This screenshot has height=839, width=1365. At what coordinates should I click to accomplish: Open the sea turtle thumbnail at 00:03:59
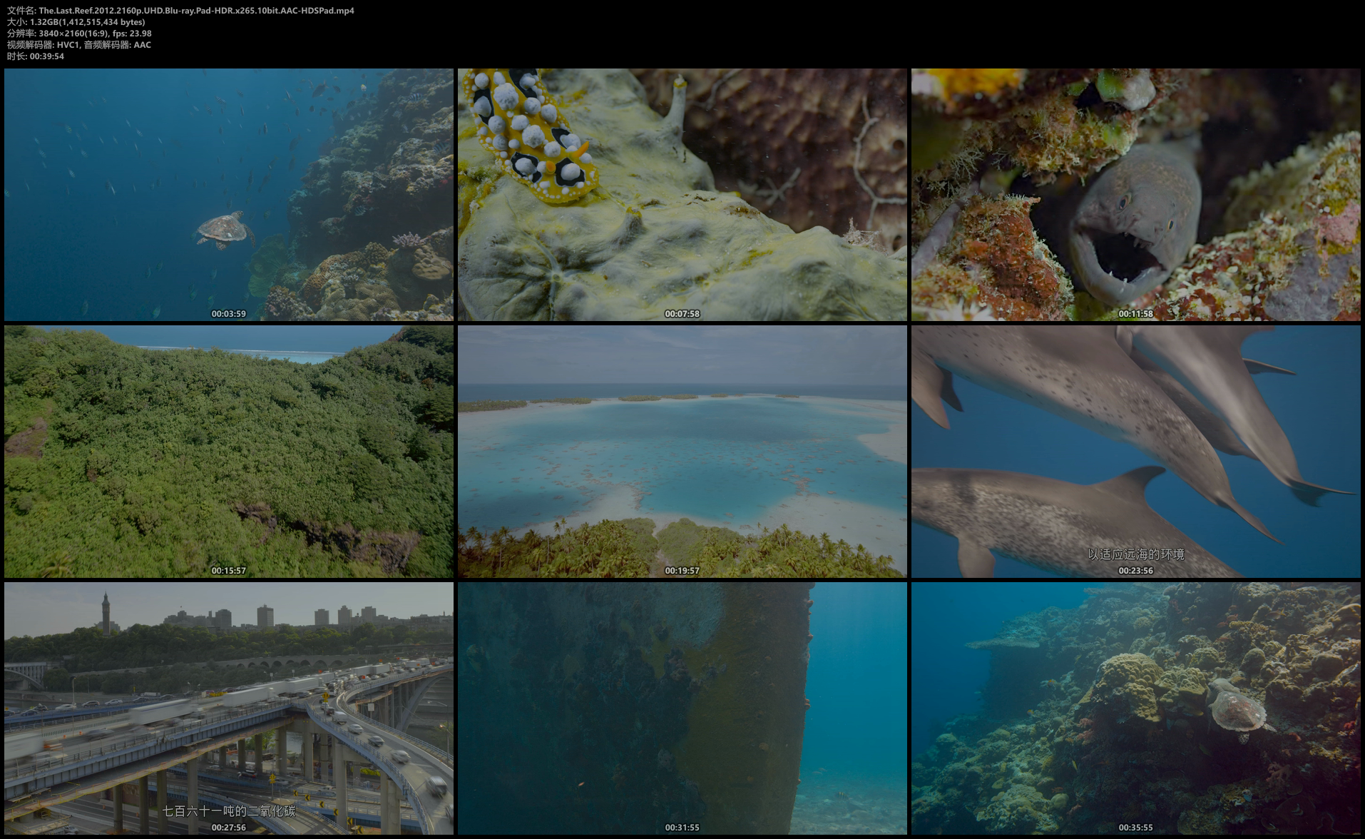point(228,194)
